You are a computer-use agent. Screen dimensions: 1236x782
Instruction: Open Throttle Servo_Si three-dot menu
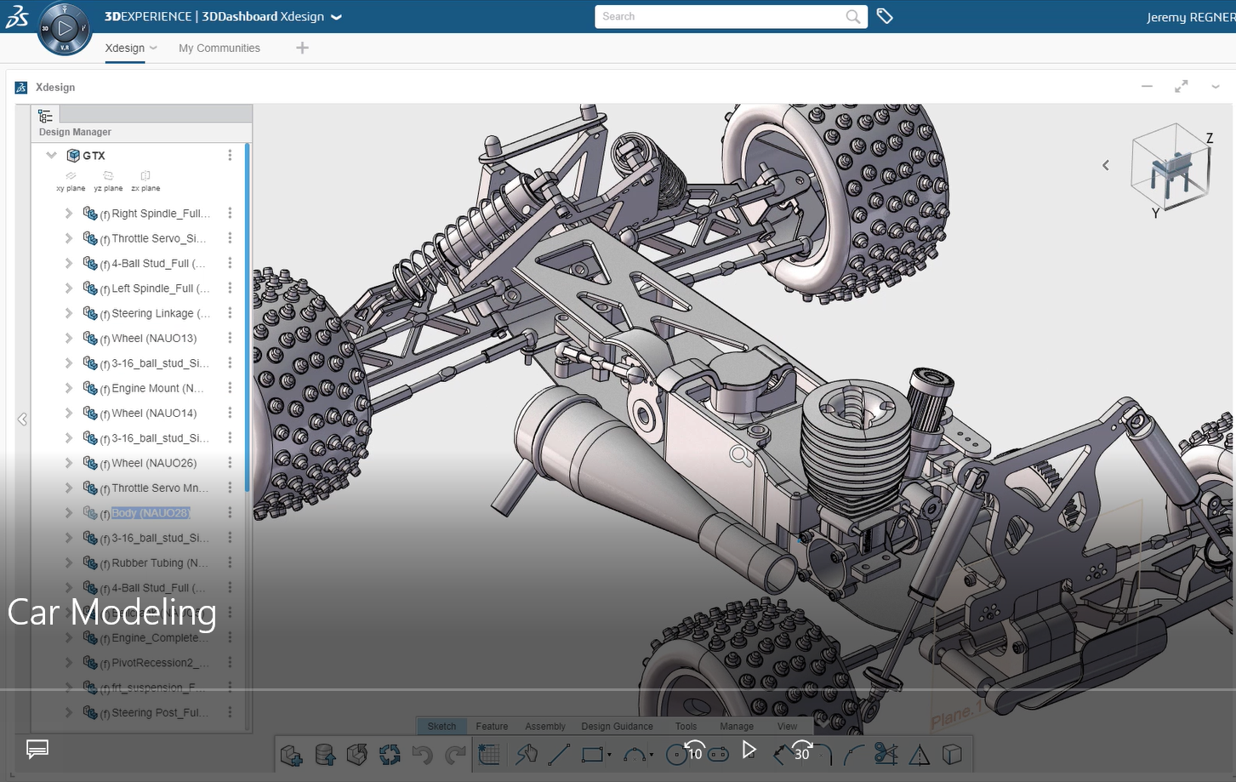click(x=230, y=238)
